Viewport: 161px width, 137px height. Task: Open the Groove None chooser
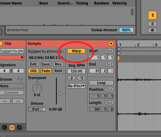12,86
